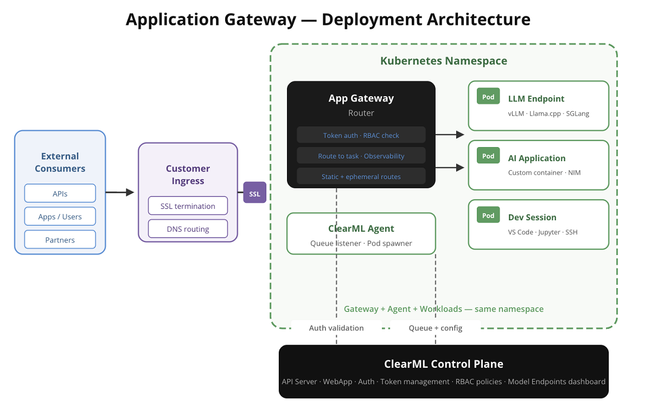Click the Custom container · NIM text
Image resolution: width=651 pixels, height=414 pixels.
pyautogui.click(x=544, y=173)
